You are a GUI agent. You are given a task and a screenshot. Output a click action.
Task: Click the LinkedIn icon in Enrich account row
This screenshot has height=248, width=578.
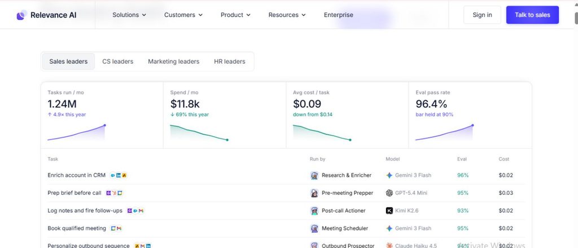[x=119, y=175]
